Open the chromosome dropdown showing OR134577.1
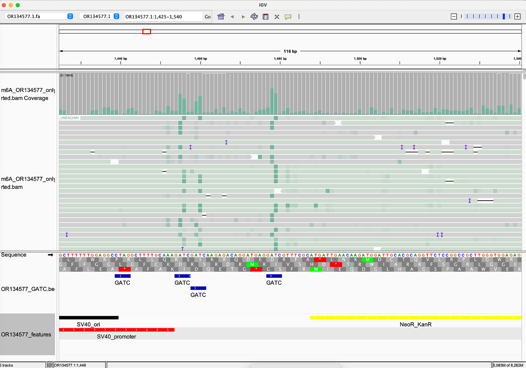This screenshot has height=368, width=526. click(100, 16)
